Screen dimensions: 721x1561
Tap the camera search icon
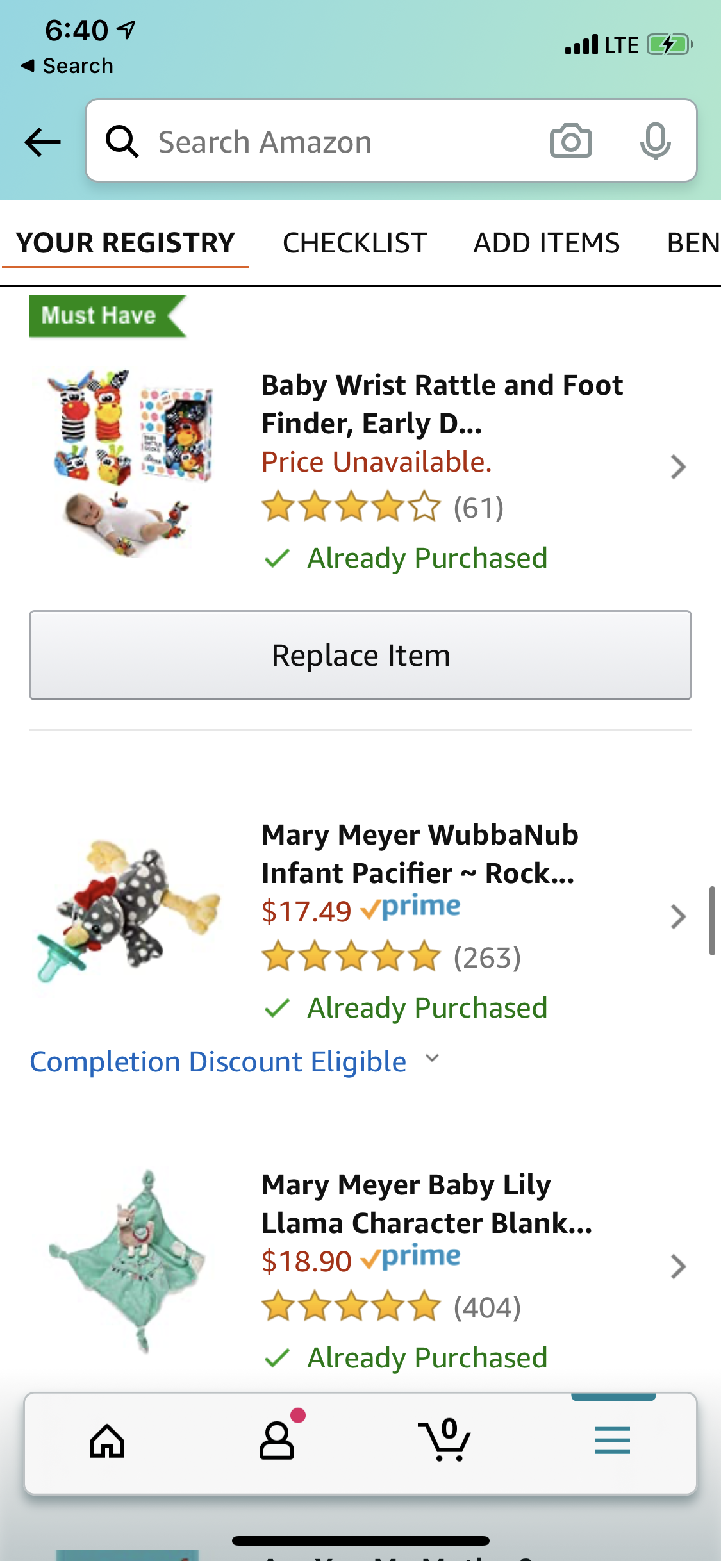pyautogui.click(x=570, y=141)
